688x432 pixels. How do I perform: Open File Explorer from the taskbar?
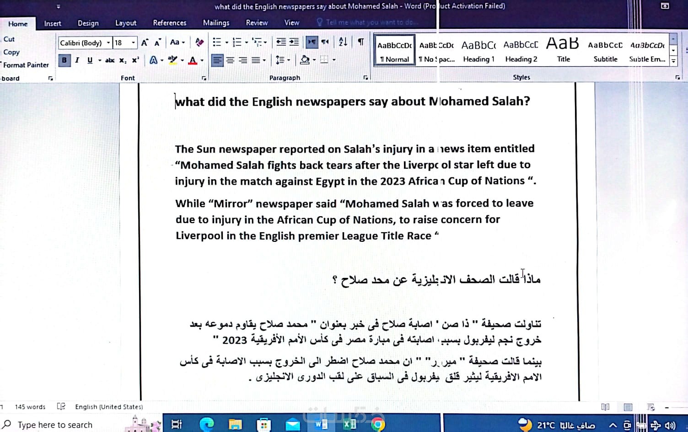coord(235,425)
